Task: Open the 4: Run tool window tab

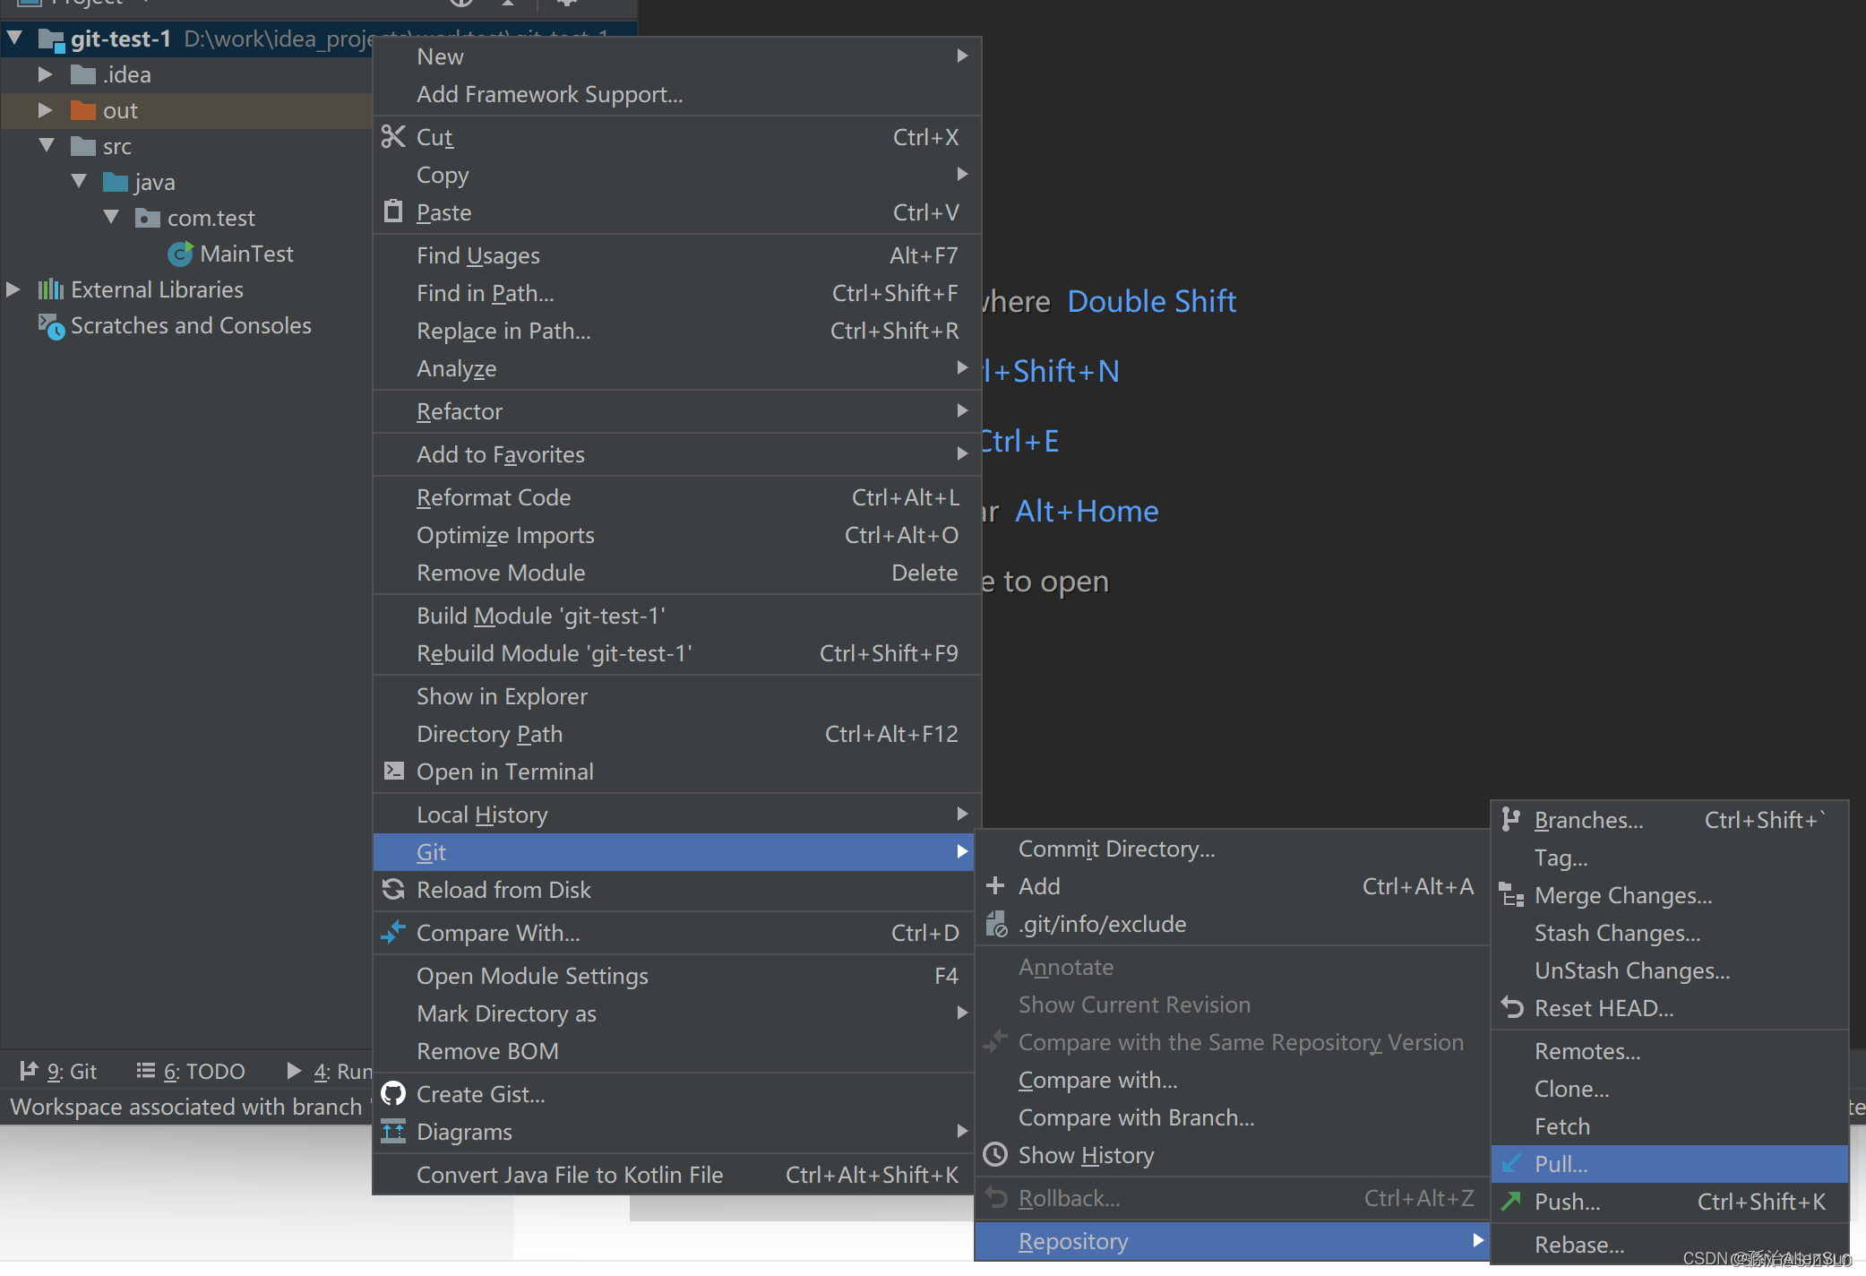Action: [330, 1071]
